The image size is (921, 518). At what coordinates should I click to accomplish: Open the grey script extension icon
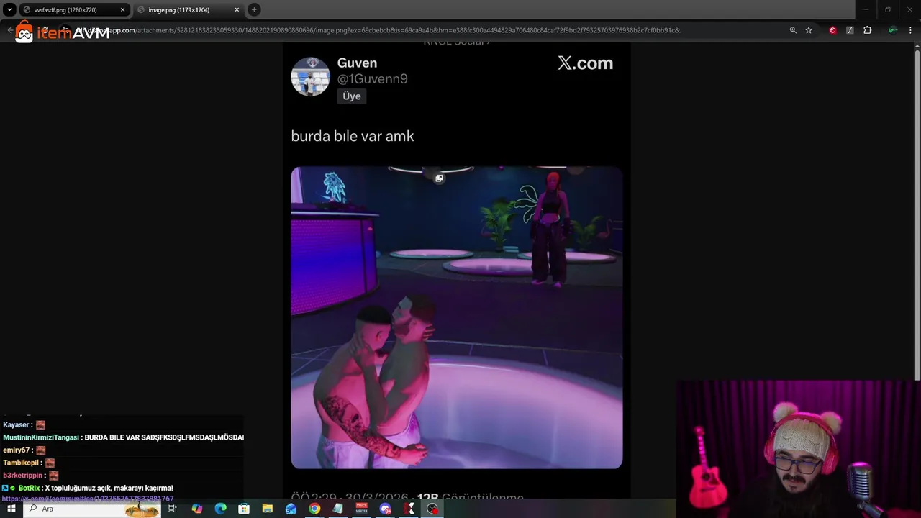pyautogui.click(x=850, y=30)
